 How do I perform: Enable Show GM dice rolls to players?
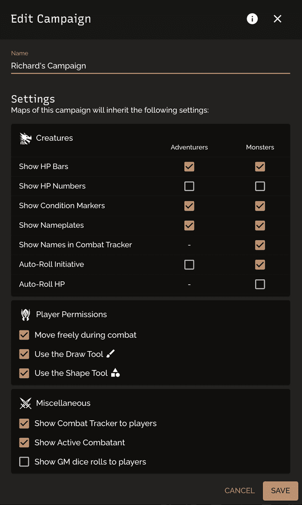(24, 462)
